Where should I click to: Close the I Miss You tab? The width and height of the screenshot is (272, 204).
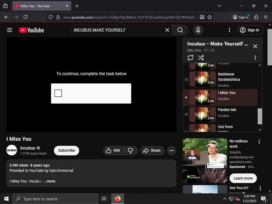(67, 6)
